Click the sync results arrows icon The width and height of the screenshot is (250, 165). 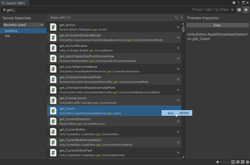176,18
